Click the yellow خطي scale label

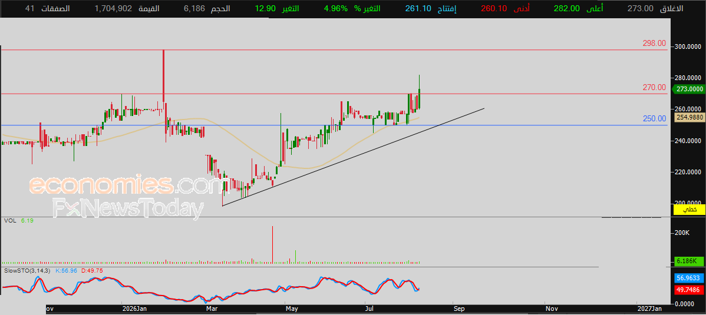coord(689,210)
